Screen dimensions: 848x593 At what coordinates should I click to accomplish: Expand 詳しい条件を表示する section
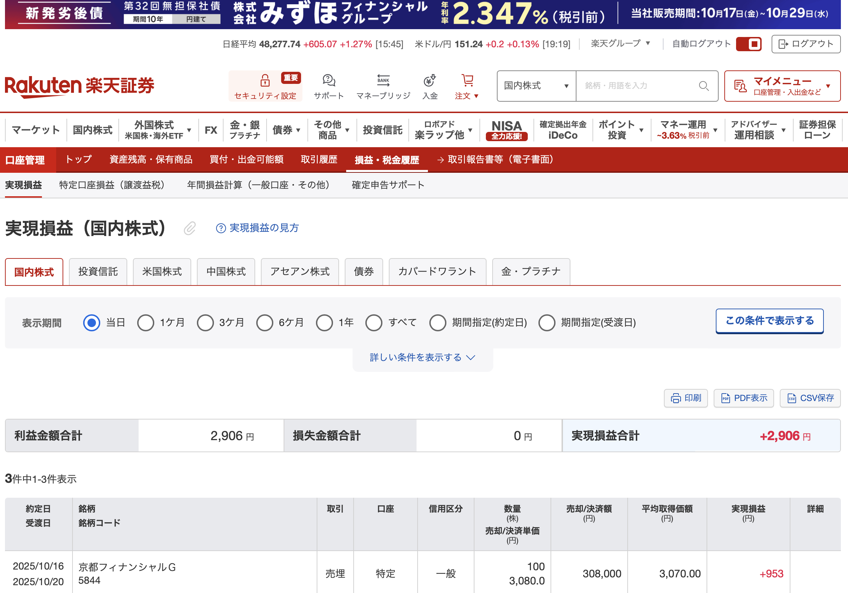tap(422, 357)
